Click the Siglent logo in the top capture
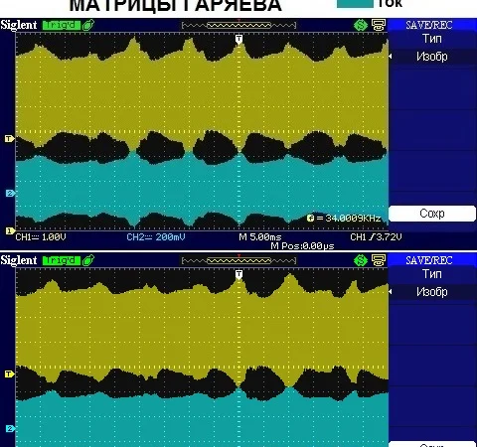The image size is (477, 447). [x=19, y=25]
